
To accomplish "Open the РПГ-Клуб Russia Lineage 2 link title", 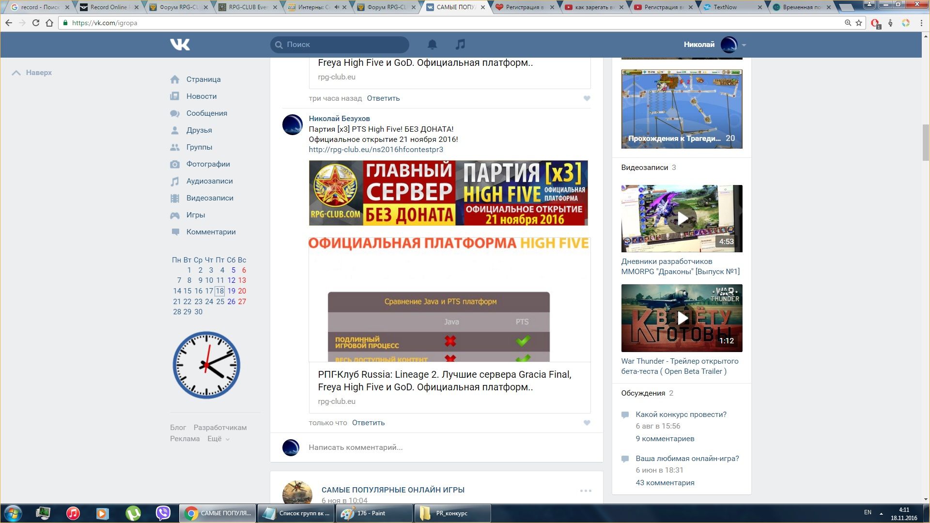I will [x=444, y=381].
